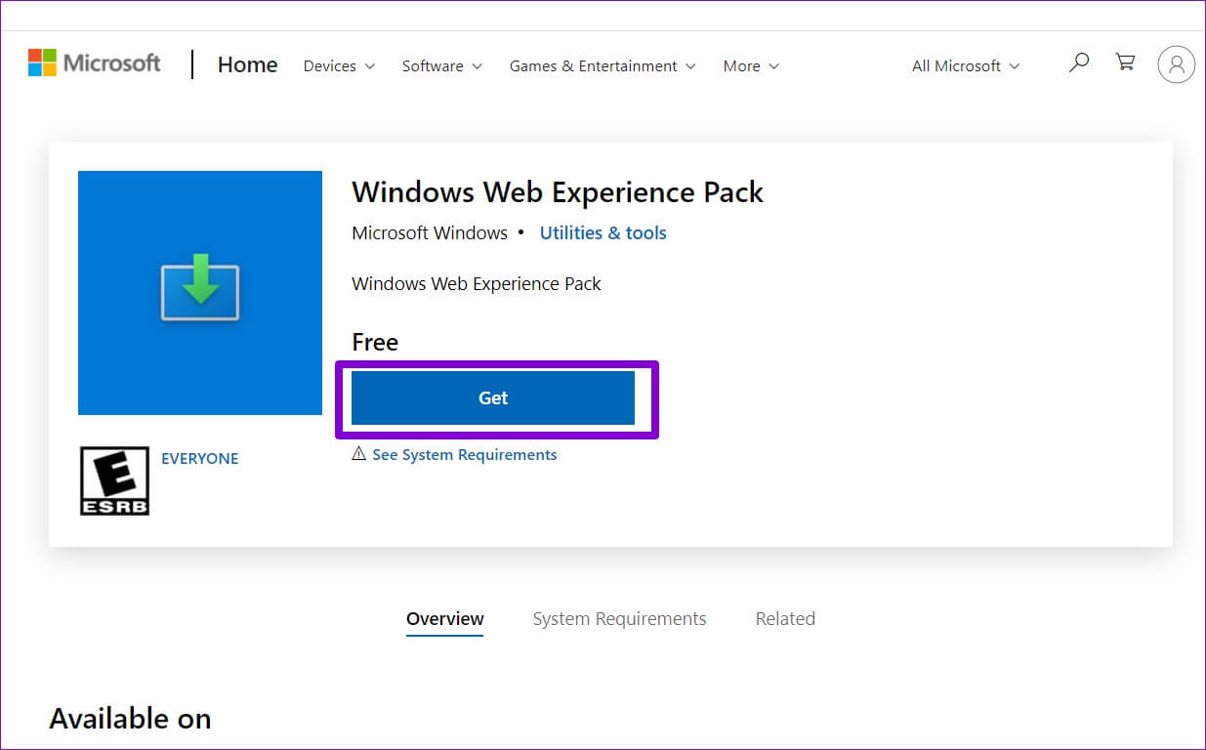Switch to the Related tab
This screenshot has height=750, width=1206.
click(785, 619)
